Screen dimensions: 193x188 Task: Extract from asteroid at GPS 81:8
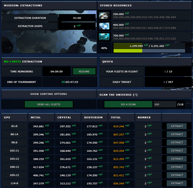tap(176, 126)
